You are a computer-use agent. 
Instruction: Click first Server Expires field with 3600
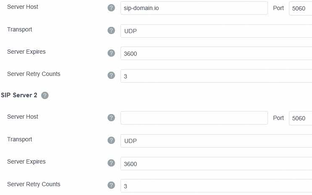pyautogui.click(x=216, y=53)
